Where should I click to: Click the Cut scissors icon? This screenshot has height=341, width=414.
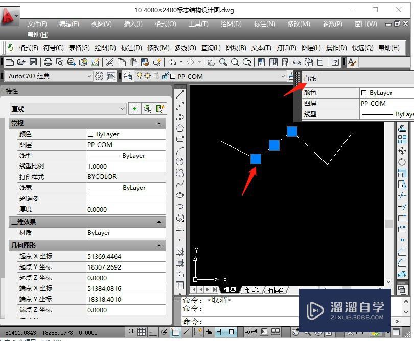(x=109, y=62)
